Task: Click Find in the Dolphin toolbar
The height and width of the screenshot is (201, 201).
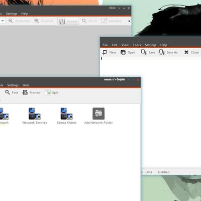Action: (12, 92)
